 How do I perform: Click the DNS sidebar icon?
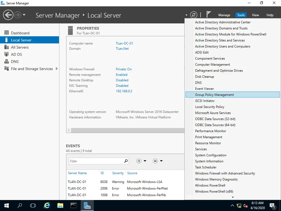click(7, 61)
